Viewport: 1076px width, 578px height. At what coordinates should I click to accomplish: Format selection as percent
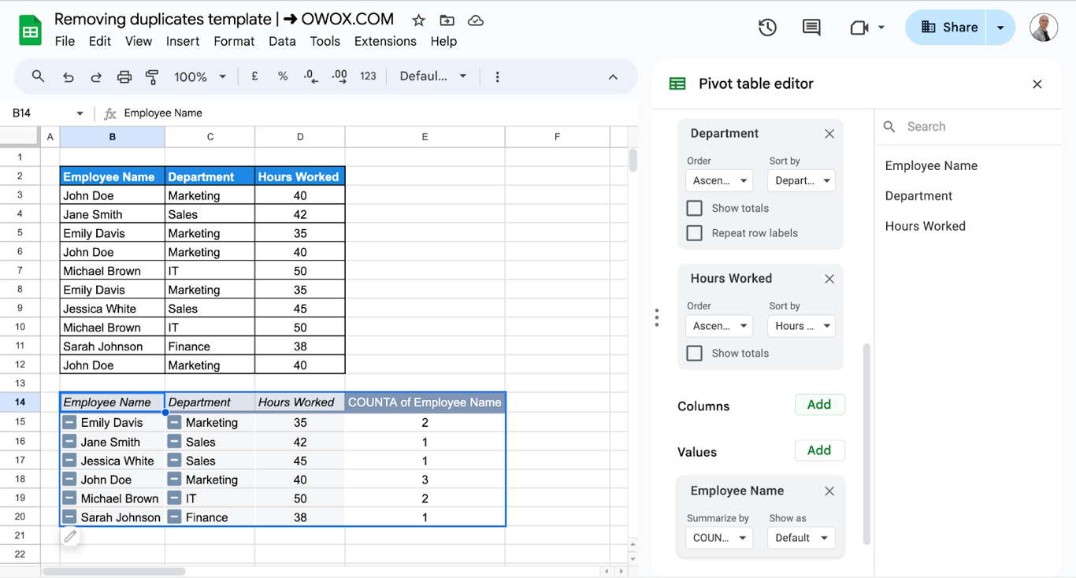coord(283,76)
